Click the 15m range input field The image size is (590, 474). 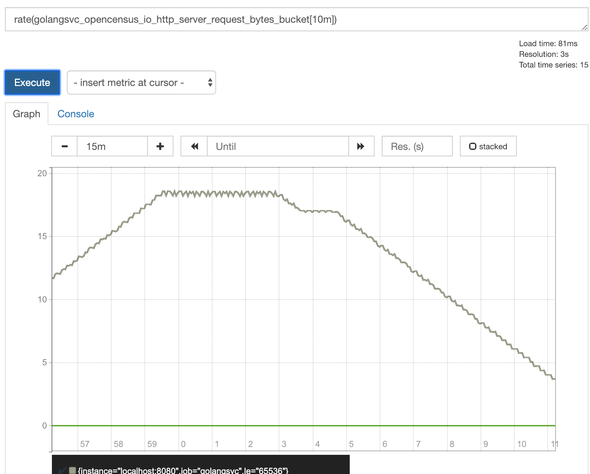pos(112,146)
